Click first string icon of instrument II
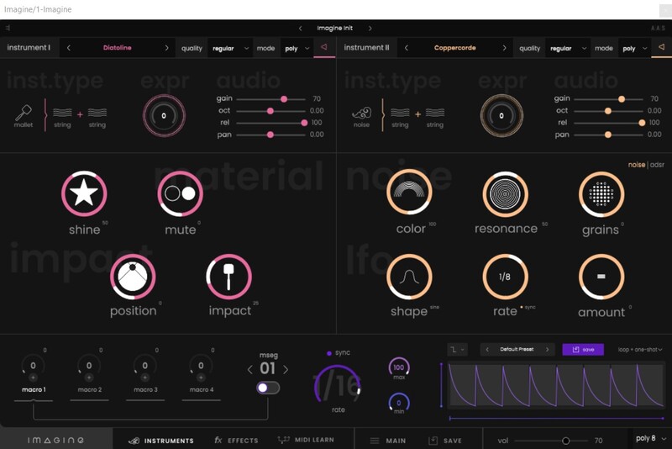Screen dimensions: 672x449 coord(400,113)
